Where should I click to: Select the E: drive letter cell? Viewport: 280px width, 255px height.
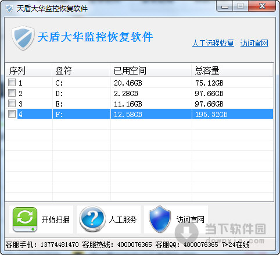[x=59, y=104]
